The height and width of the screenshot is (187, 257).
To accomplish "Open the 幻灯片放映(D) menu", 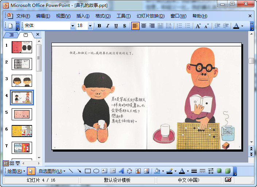I will 151,16.
